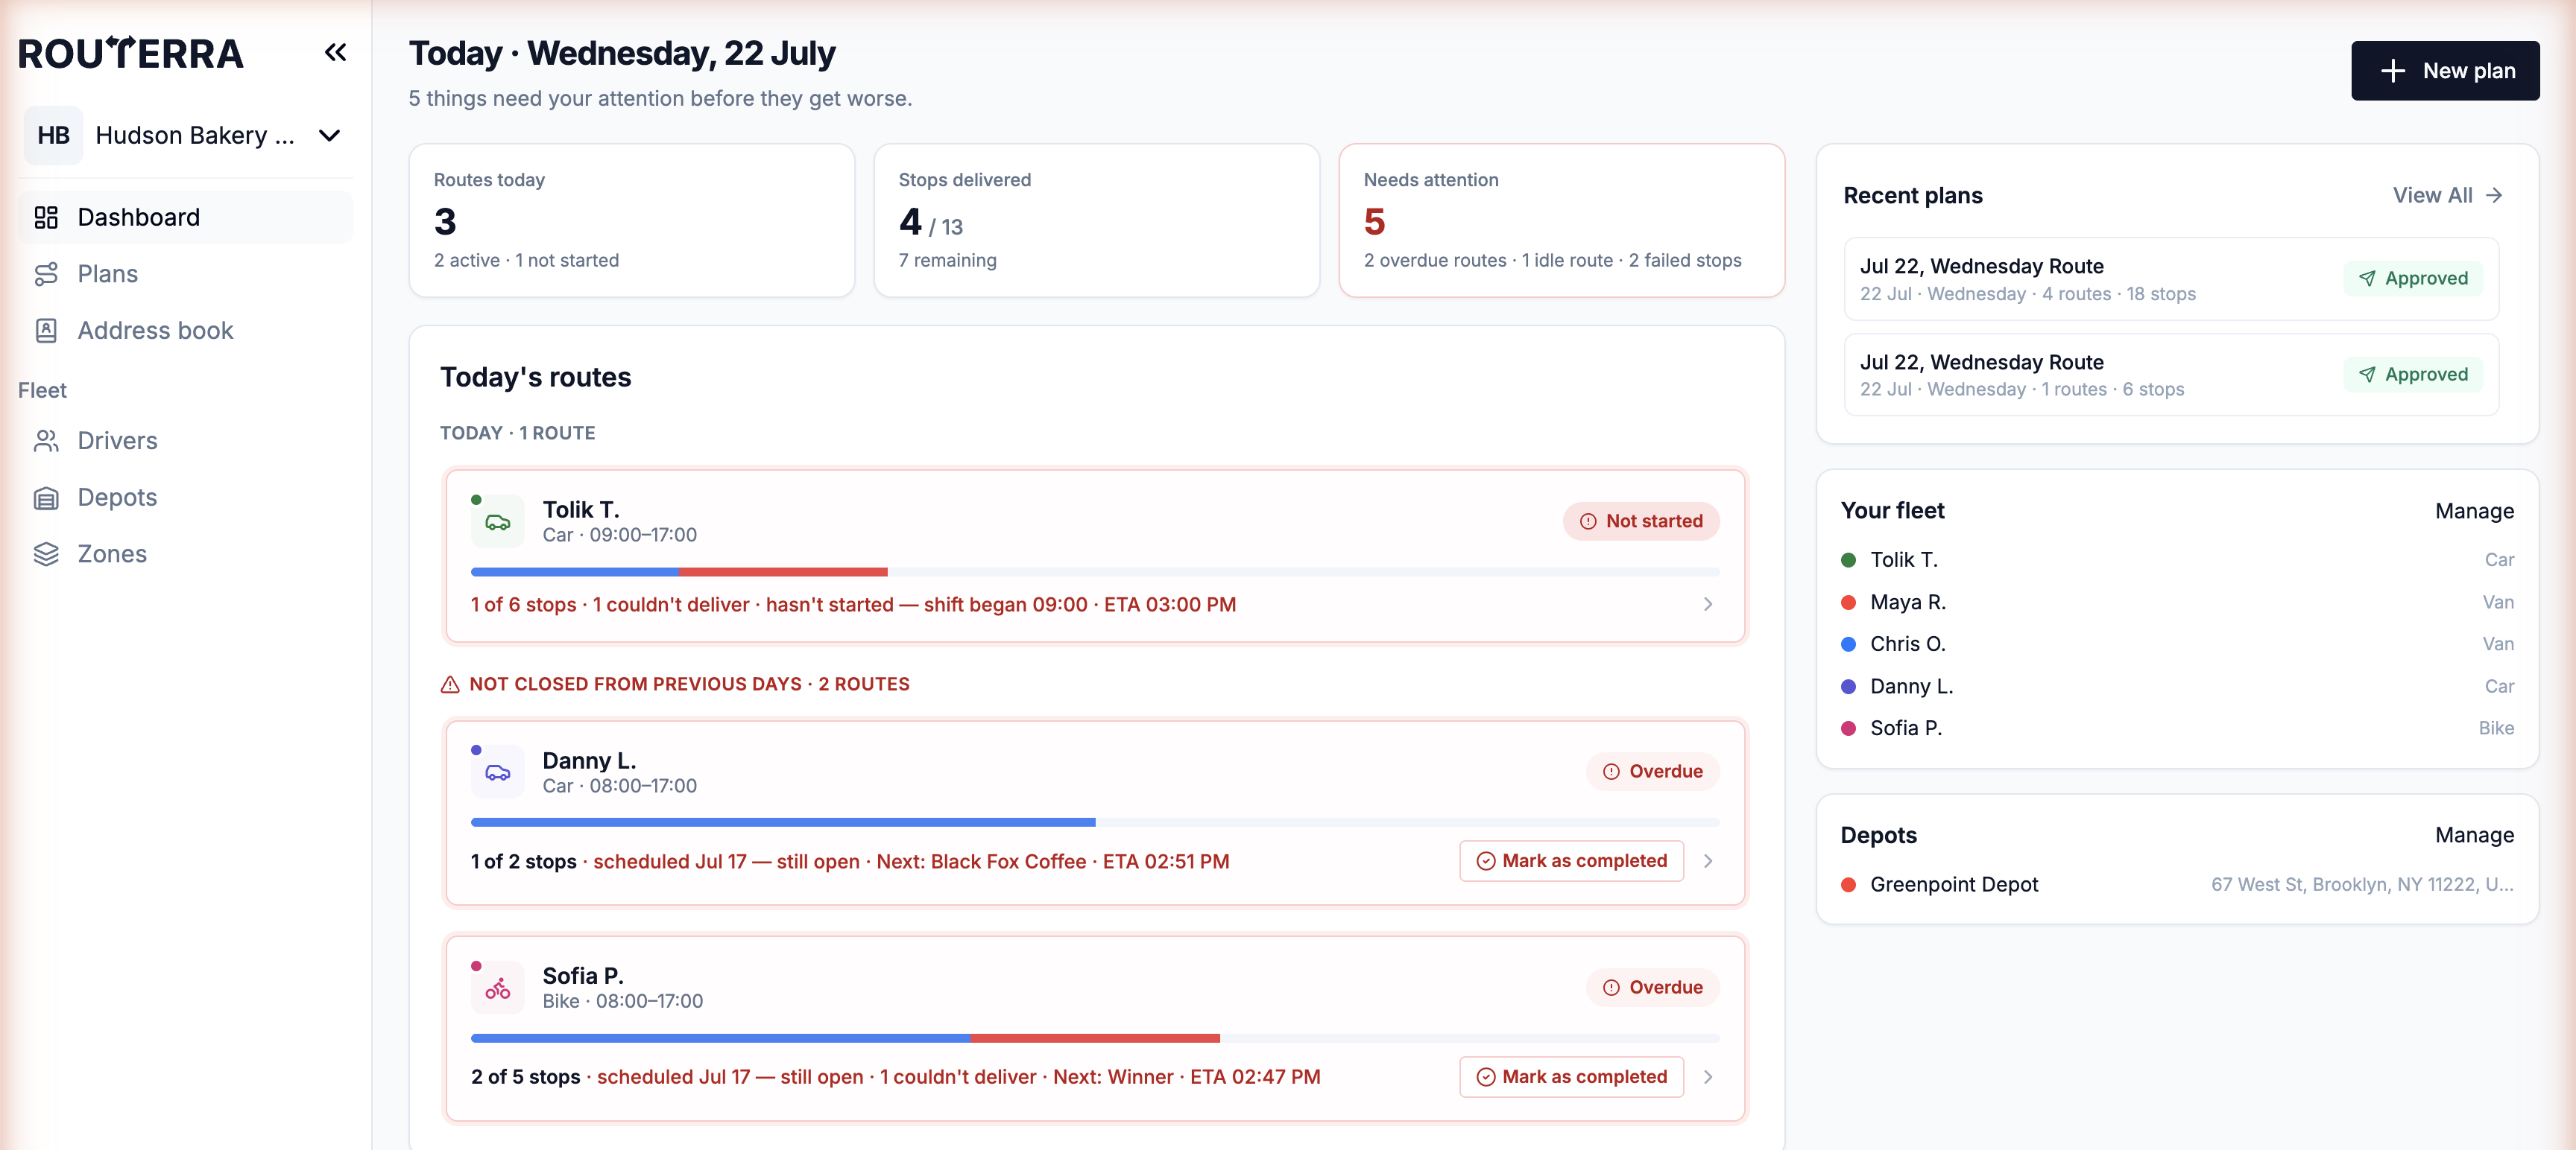The width and height of the screenshot is (2576, 1150).
Task: Select Maya R. in Your fleet
Action: tap(2177, 602)
